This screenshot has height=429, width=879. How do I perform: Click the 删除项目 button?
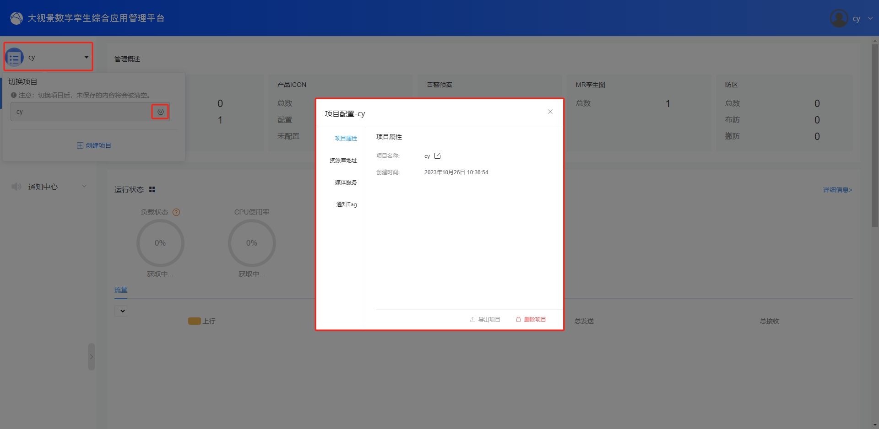point(531,319)
